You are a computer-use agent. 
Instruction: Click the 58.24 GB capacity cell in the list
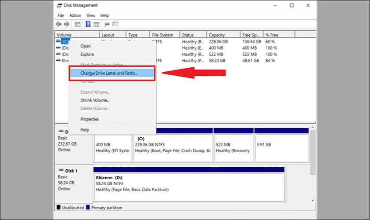(x=217, y=61)
